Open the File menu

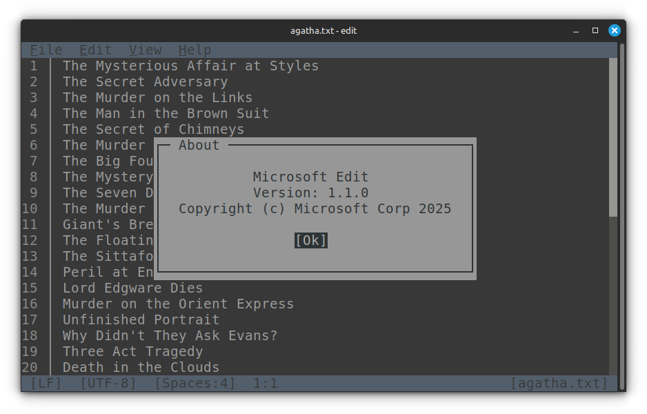45,50
